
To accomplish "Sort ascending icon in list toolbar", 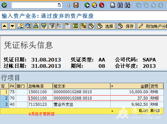I will [36, 26].
